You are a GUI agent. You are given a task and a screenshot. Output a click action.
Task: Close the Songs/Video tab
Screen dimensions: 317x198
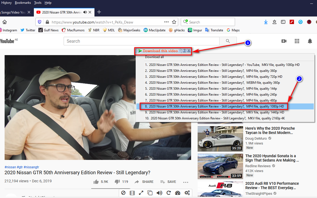coord(29,12)
